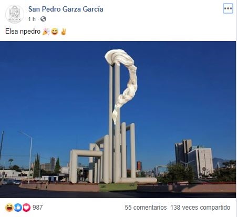
Task: Click the public globe privacy icon
Action: pyautogui.click(x=43, y=19)
